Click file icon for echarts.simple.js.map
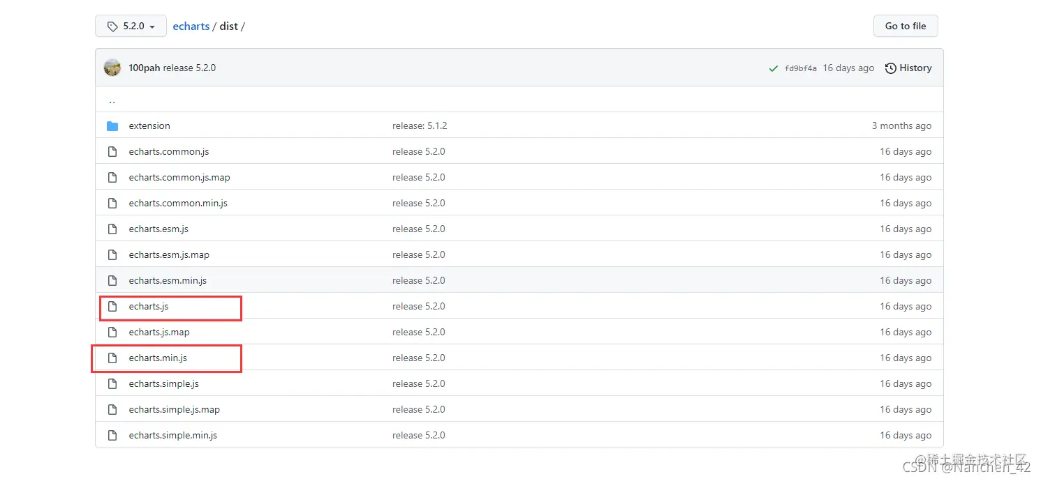1041x481 pixels. point(112,409)
